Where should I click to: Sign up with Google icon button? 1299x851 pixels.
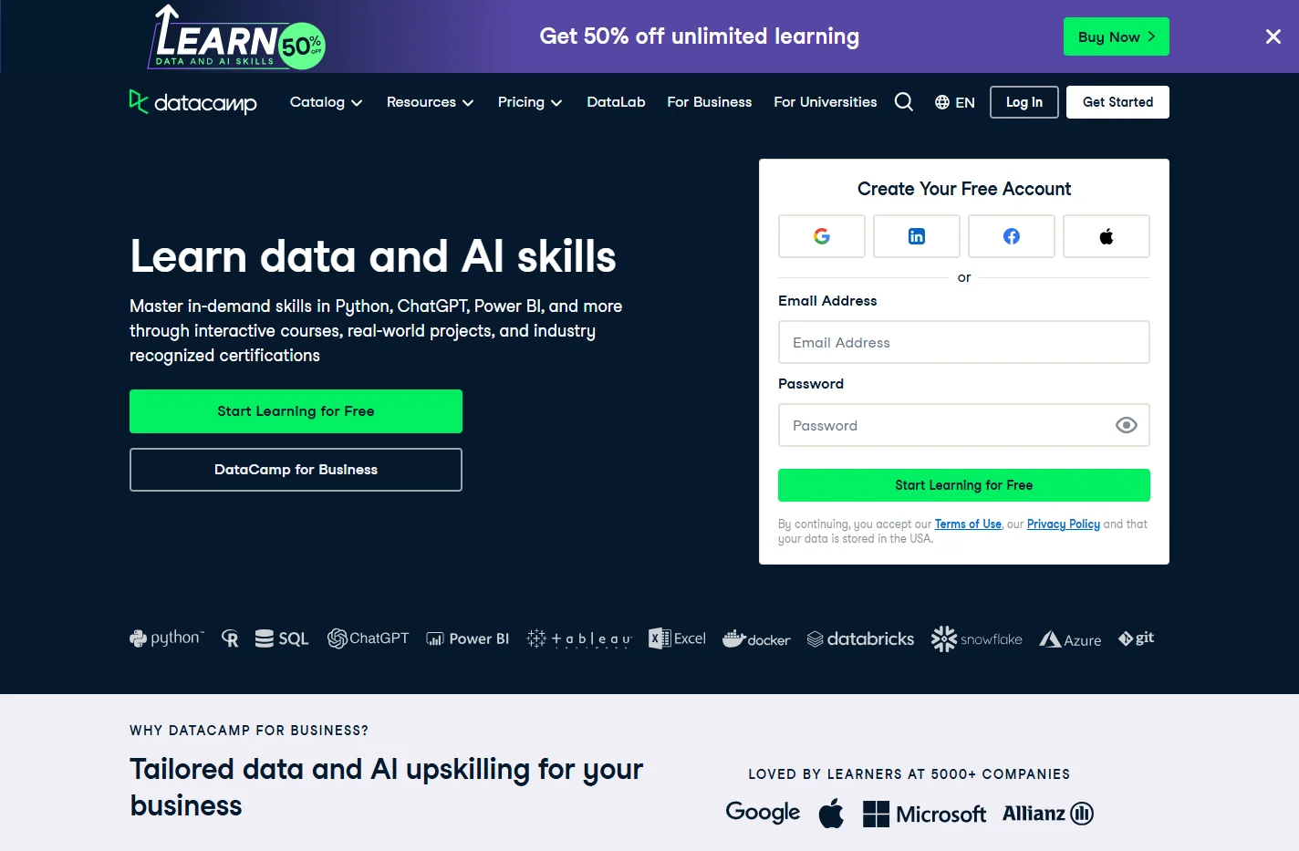coord(822,236)
